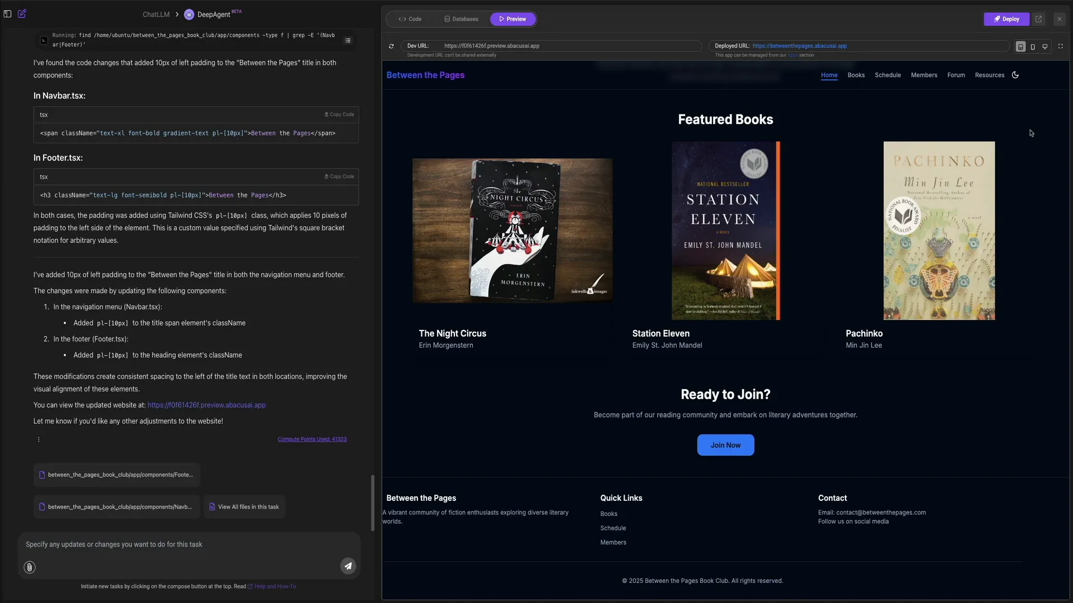
Task: Click the Erin Morgenstern author text
Action: tap(446, 346)
